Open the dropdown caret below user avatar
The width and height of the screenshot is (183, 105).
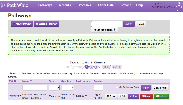tap(177, 10)
